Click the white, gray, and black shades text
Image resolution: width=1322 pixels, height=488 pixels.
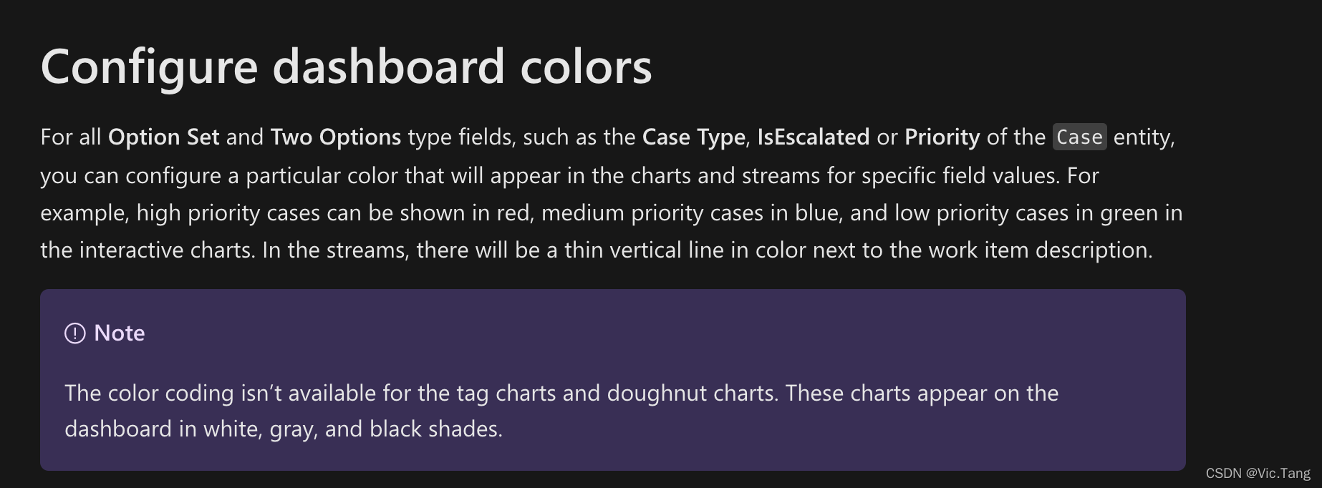(352, 429)
